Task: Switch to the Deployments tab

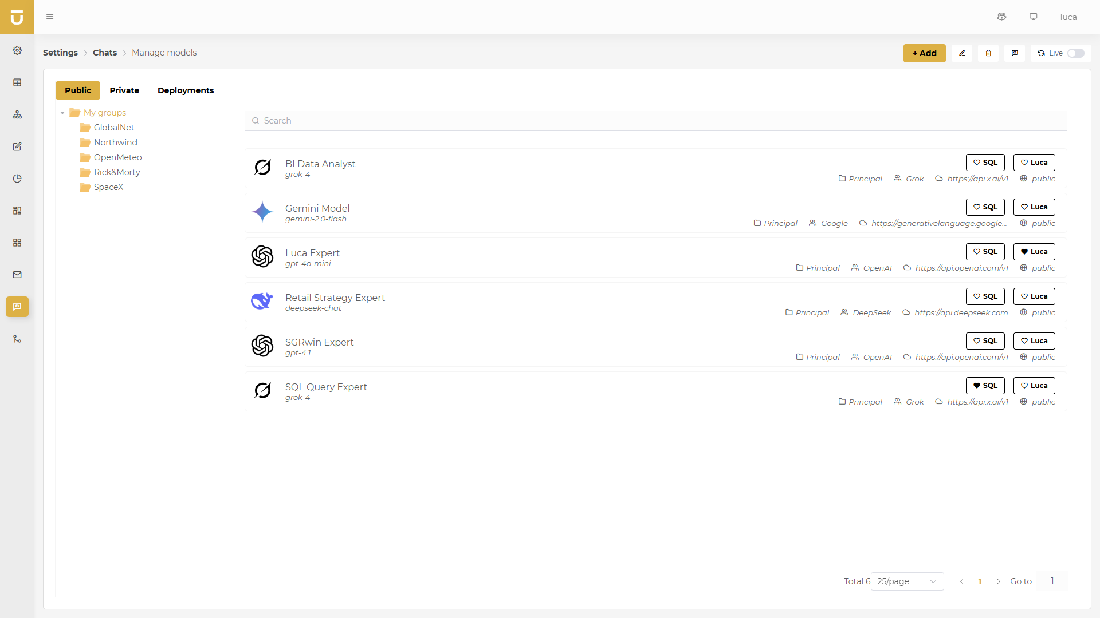Action: point(186,90)
